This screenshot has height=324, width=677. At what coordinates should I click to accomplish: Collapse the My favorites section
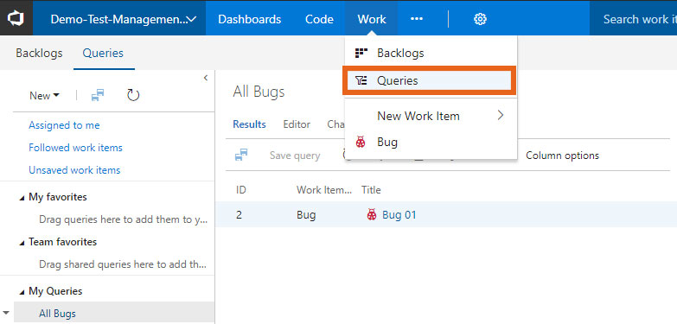pos(22,198)
